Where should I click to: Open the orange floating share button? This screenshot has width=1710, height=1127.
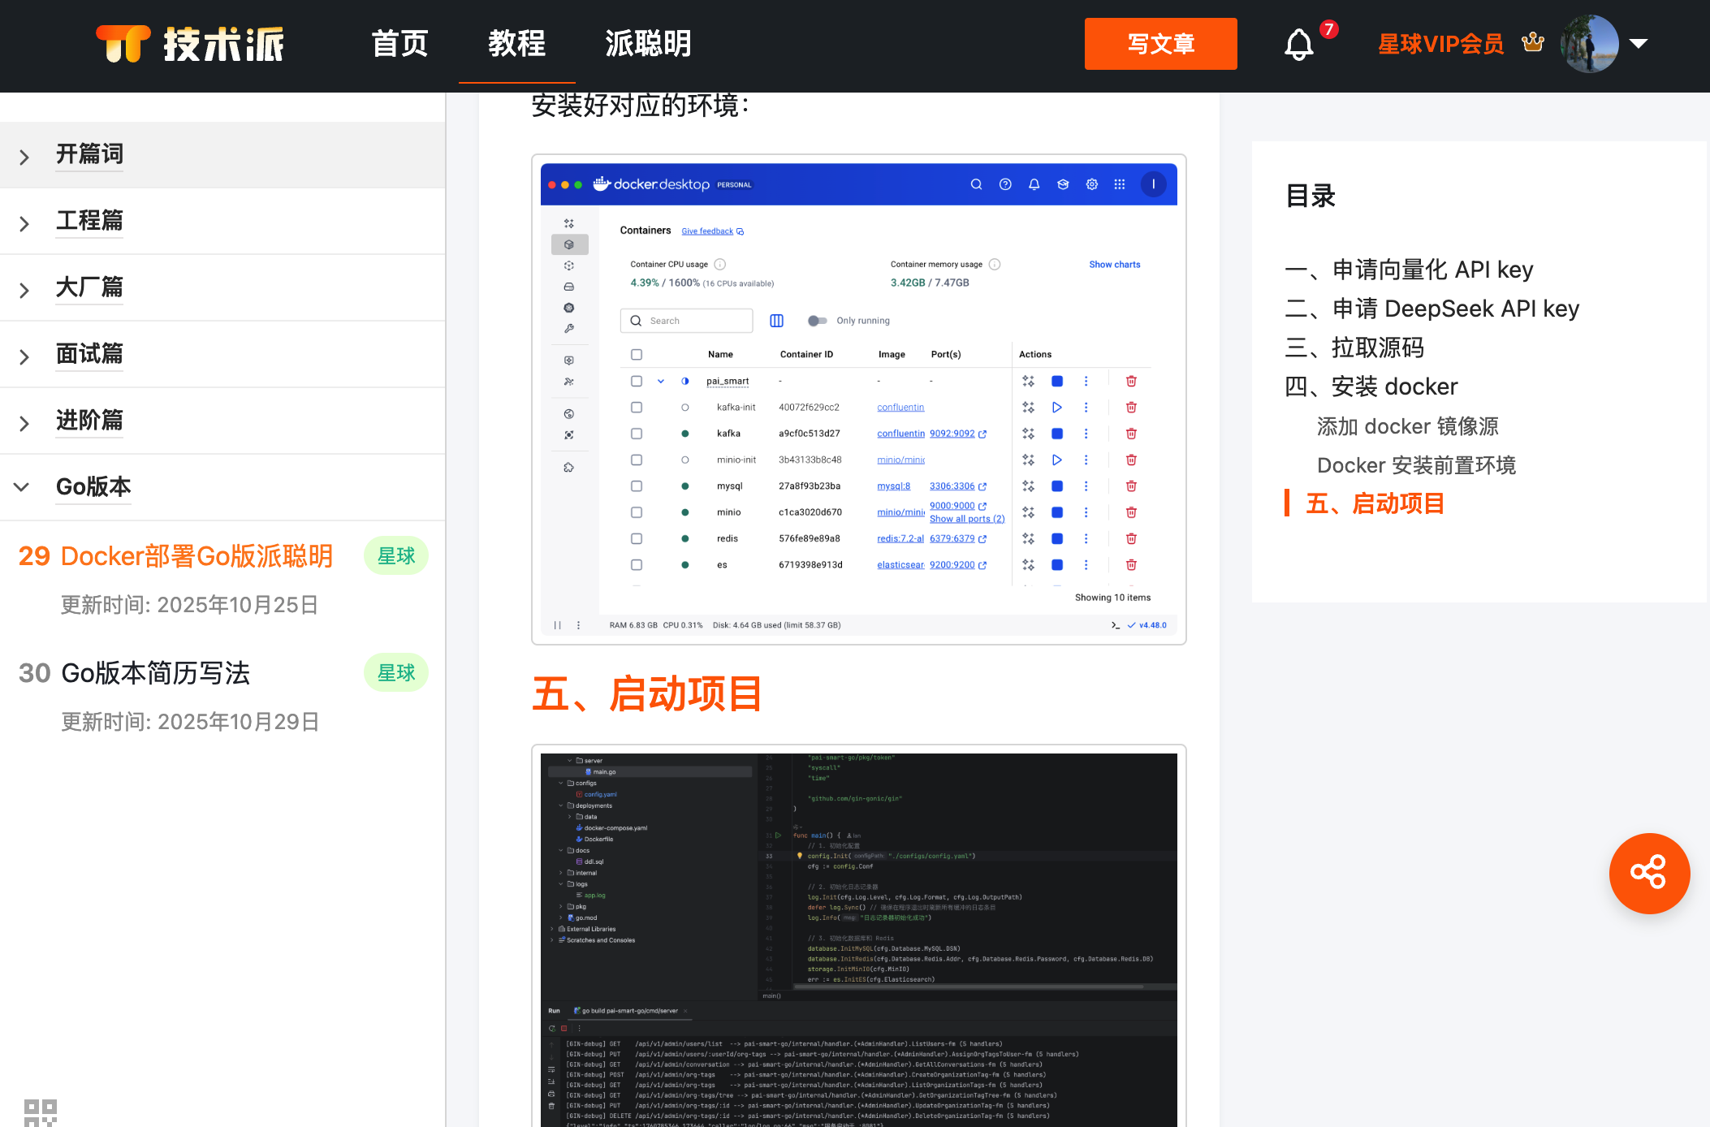pyautogui.click(x=1649, y=874)
